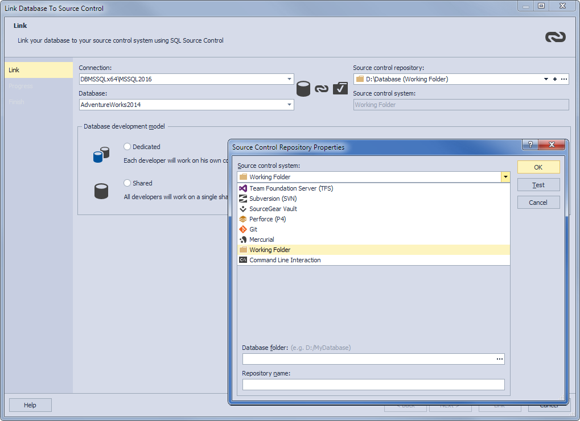The width and height of the screenshot is (580, 421).
Task: Expand the Database dropdown showing AdventureWorks2014
Action: click(289, 105)
